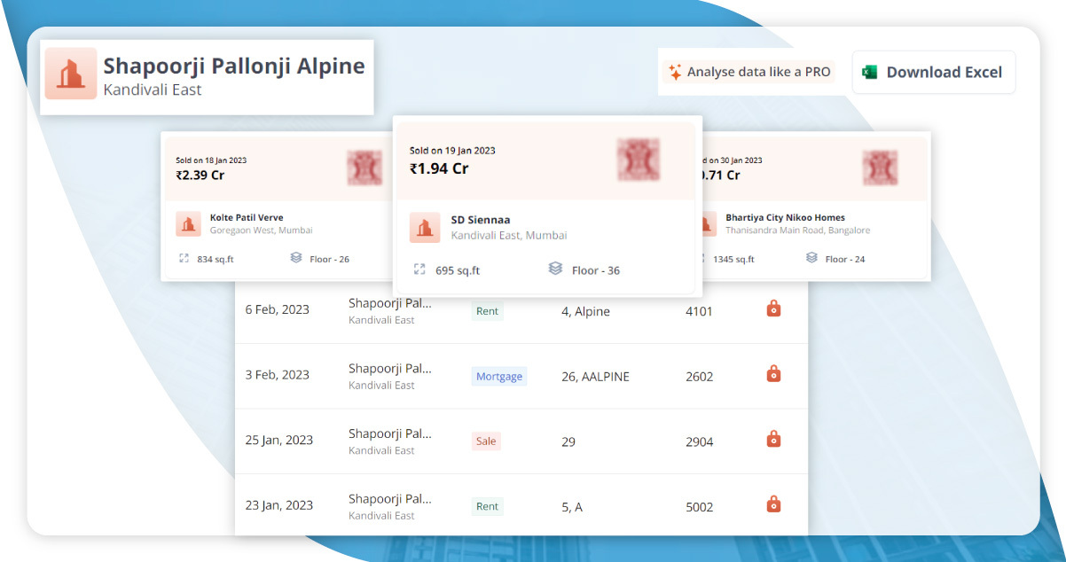Click the 834 sq.ft value
The width and height of the screenshot is (1066, 562).
pyautogui.click(x=215, y=259)
